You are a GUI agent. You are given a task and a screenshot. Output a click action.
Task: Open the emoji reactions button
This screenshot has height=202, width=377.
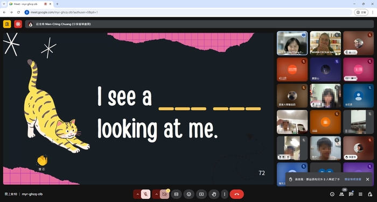(x=189, y=194)
